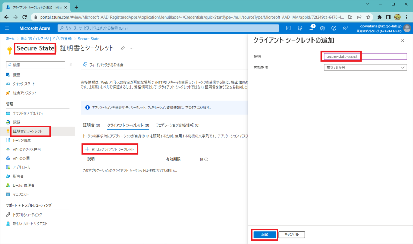Screen dimensions: 413x244
Task: Go back in the browser
Action: 7,17
